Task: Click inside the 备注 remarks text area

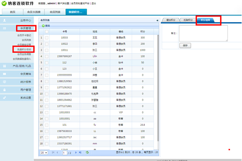Action: [203, 33]
